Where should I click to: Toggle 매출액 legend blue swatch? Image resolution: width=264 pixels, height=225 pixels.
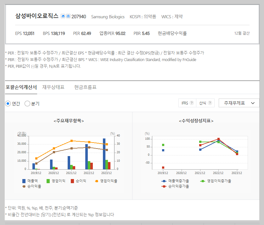coord(24,181)
